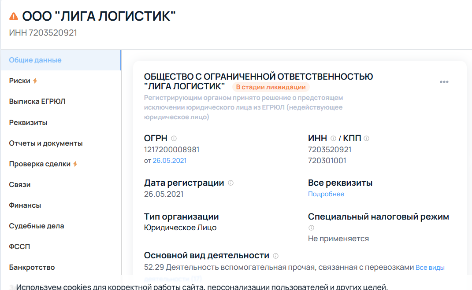
Task: Click the lightning icon next to Риски
Action: click(x=35, y=81)
